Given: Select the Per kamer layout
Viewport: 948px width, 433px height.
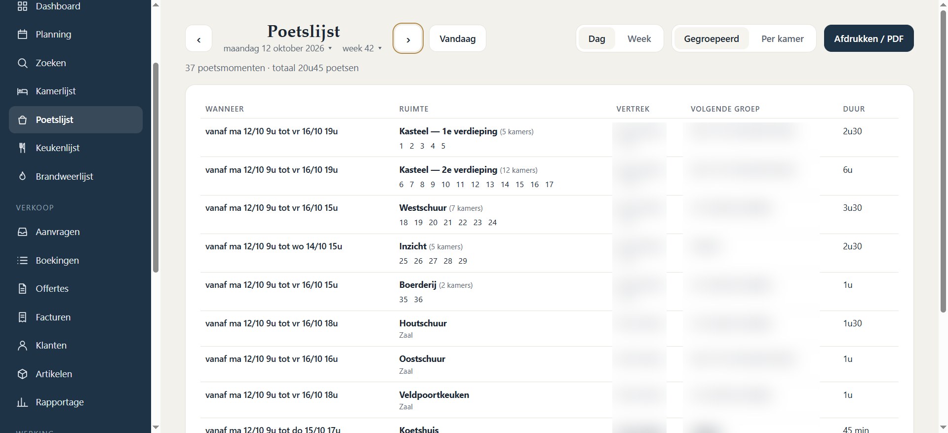Looking at the screenshot, I should 782,39.
